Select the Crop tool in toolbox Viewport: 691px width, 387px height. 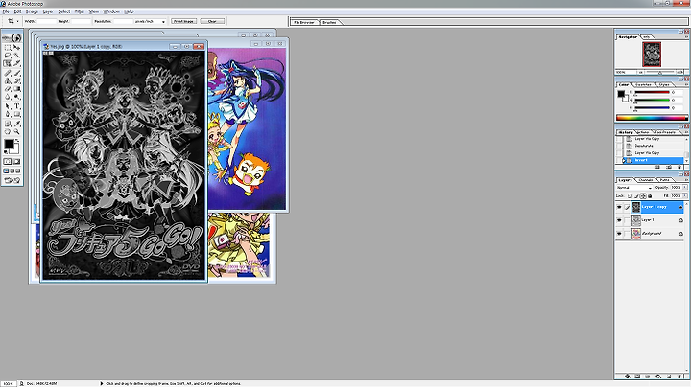tap(8, 64)
